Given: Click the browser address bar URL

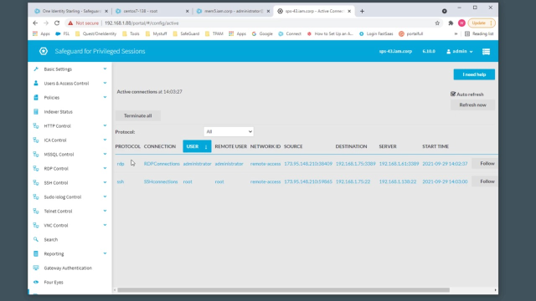Looking at the screenshot, I should pos(142,23).
